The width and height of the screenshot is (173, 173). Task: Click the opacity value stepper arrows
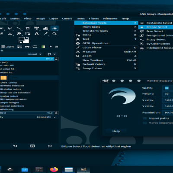coord(56,59)
